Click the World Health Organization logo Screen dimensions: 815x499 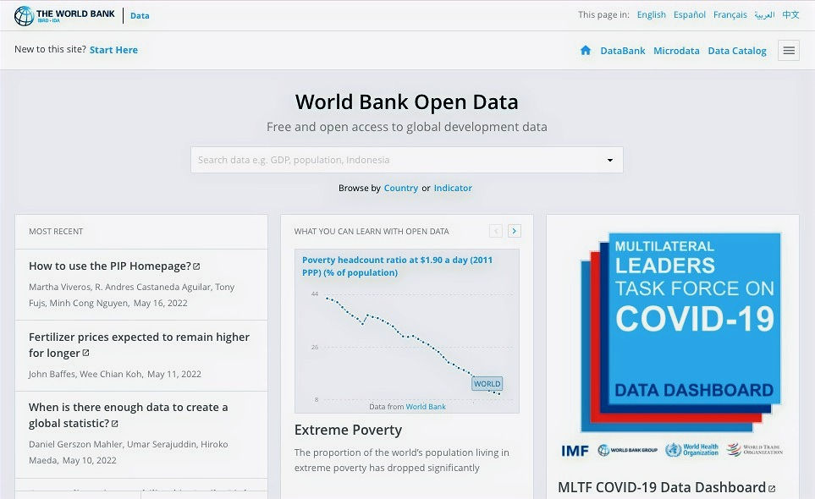click(691, 450)
